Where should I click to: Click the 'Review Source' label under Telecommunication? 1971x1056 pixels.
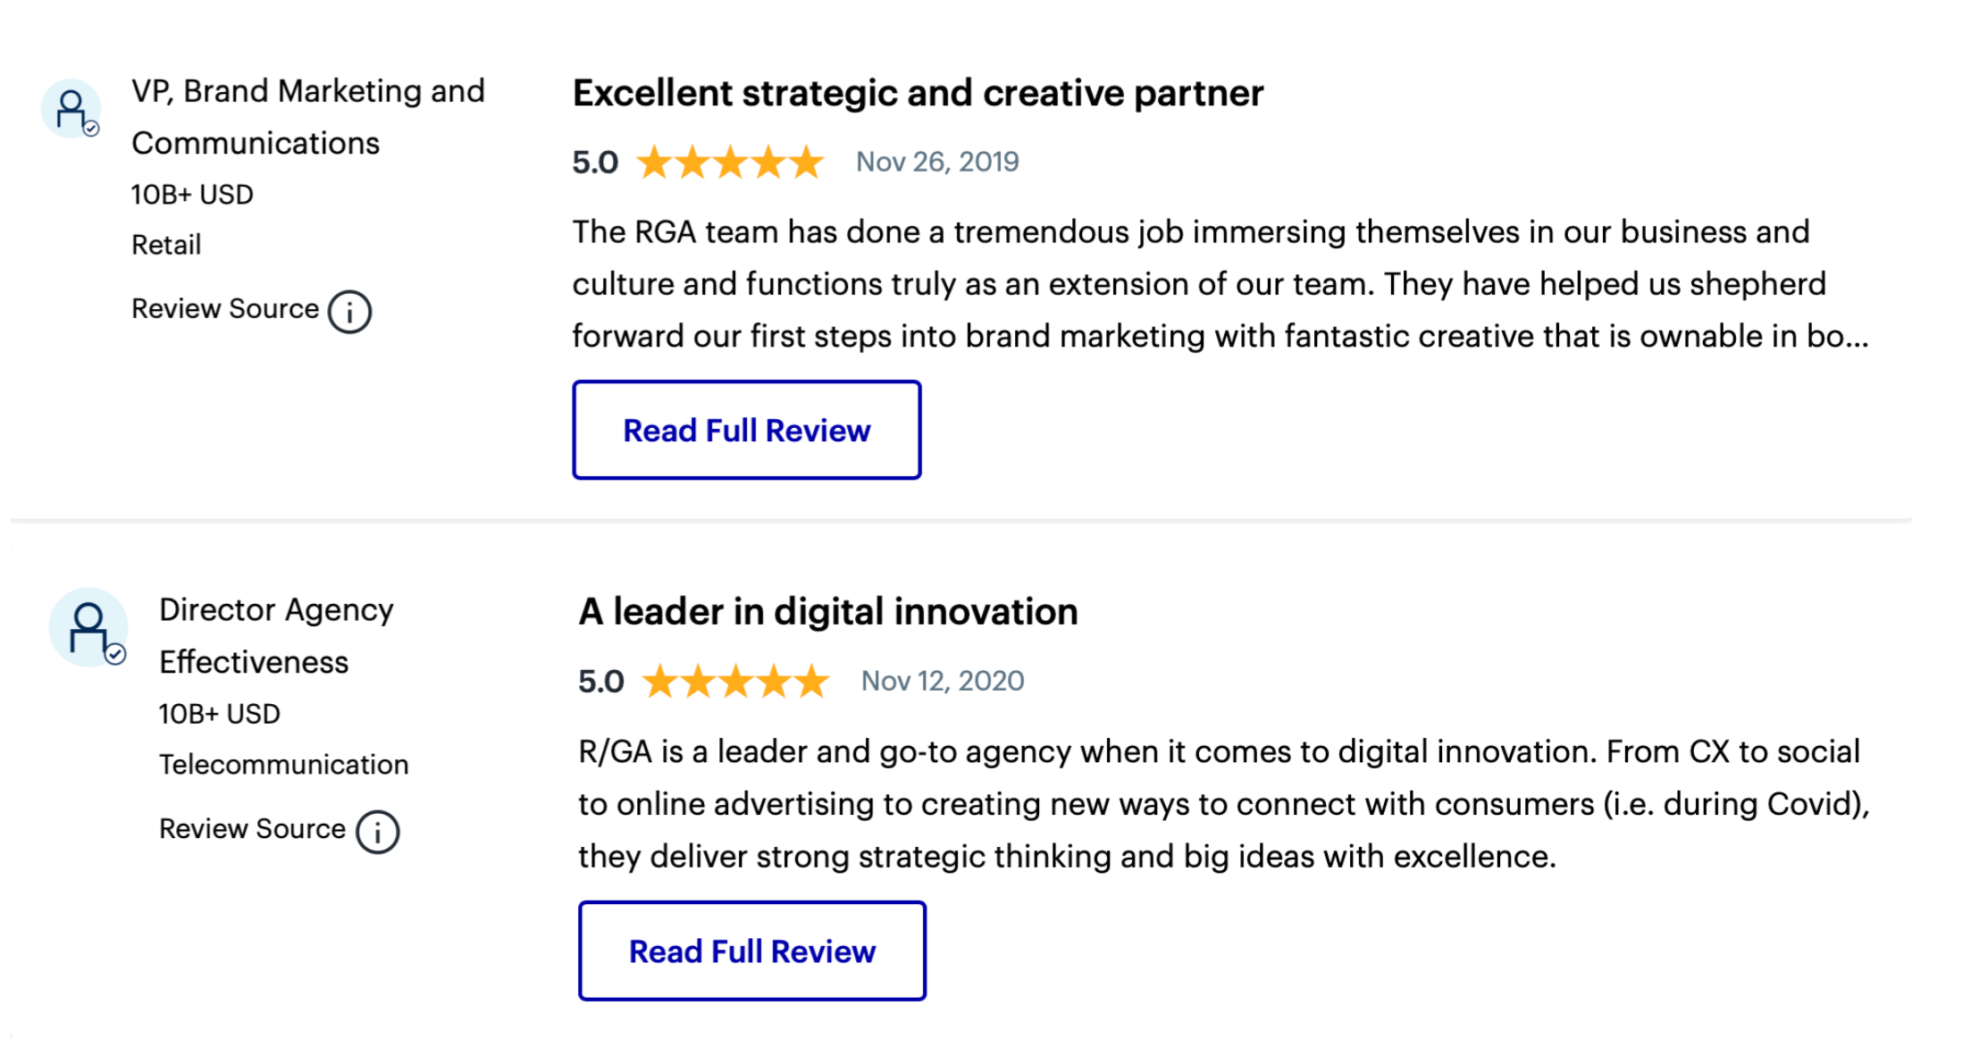pos(252,829)
